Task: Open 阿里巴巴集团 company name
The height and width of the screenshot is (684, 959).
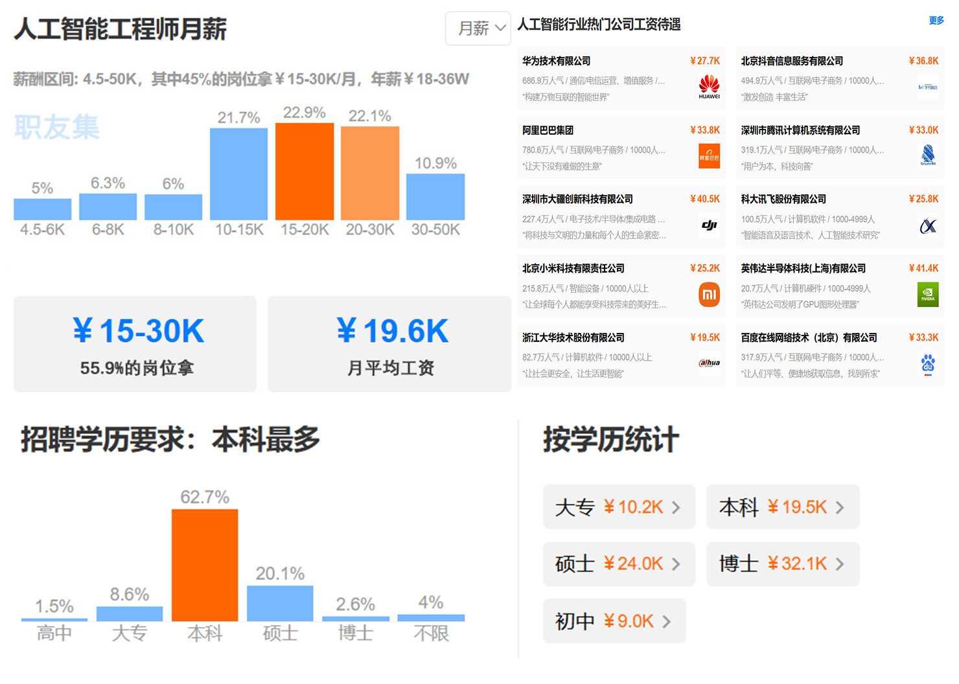Action: [x=548, y=130]
